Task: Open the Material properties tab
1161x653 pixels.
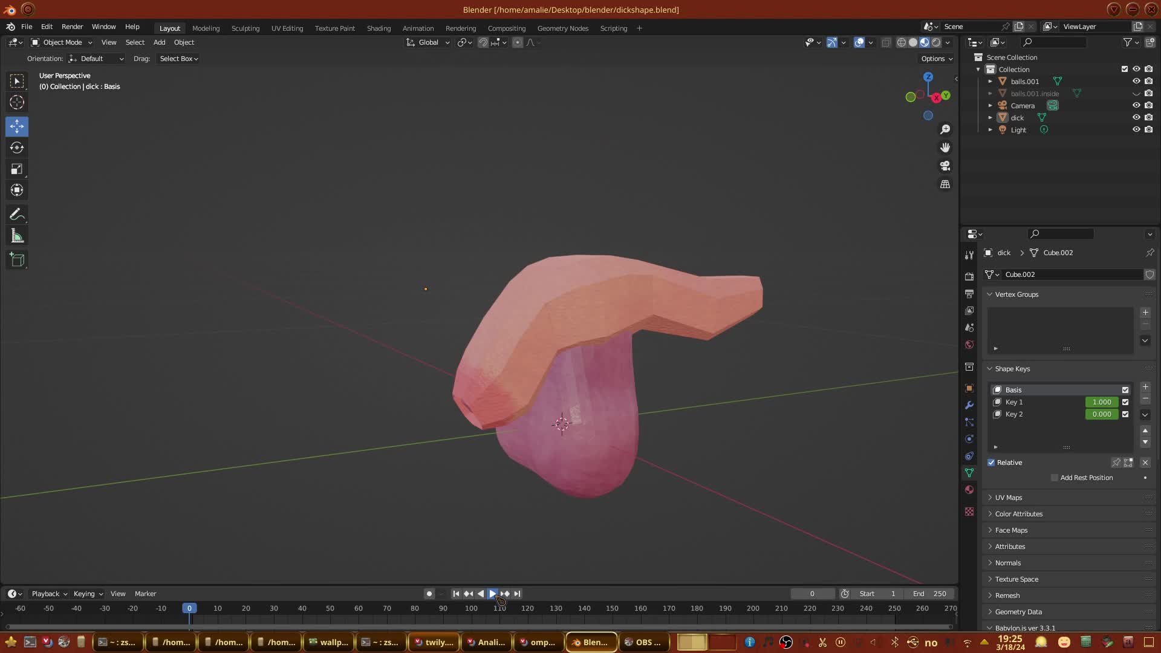Action: [x=969, y=490]
